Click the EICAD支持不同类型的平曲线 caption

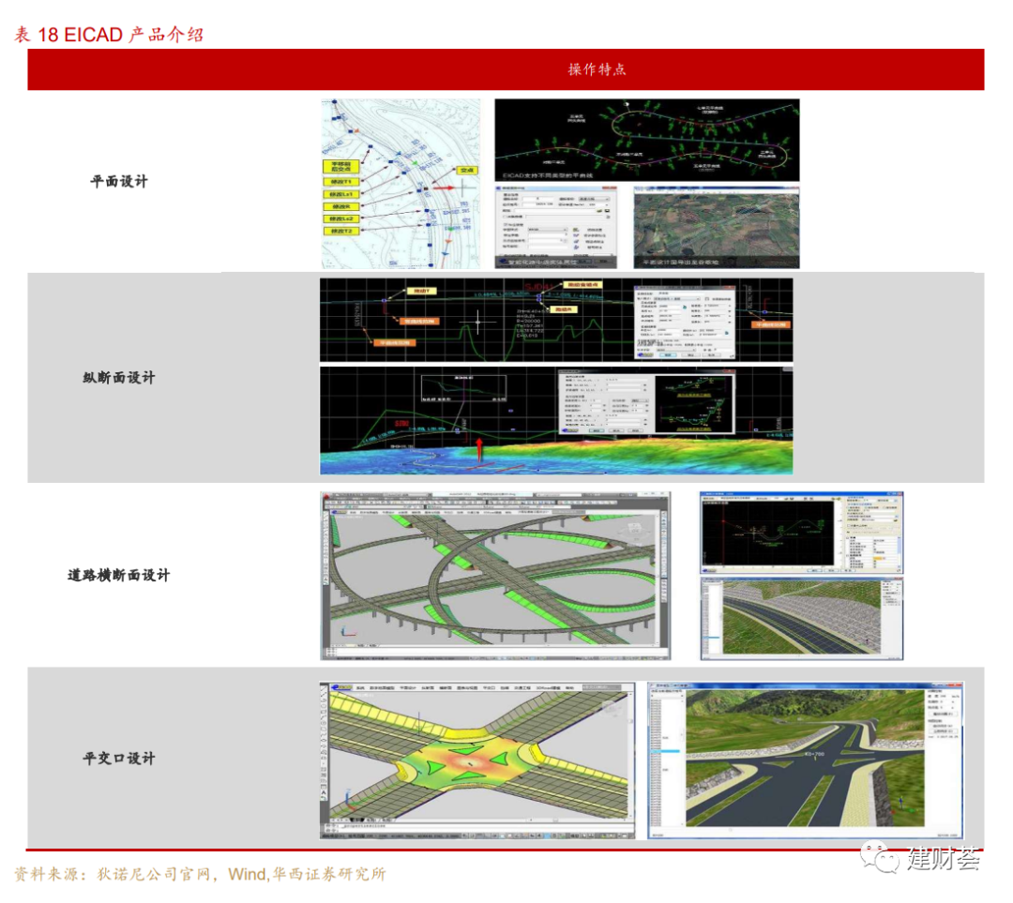tap(547, 175)
